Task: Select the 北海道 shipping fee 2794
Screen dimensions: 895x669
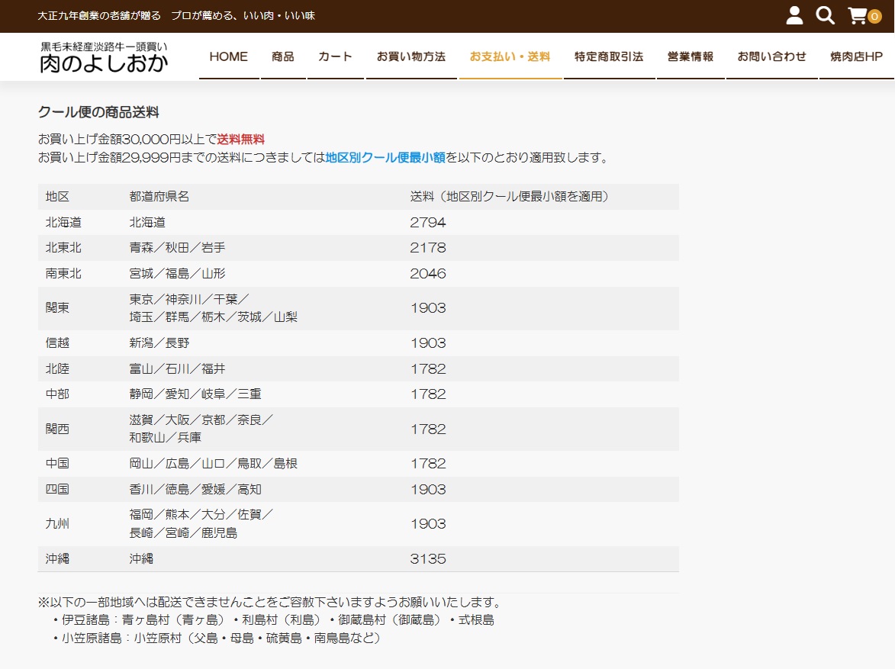Action: click(428, 223)
